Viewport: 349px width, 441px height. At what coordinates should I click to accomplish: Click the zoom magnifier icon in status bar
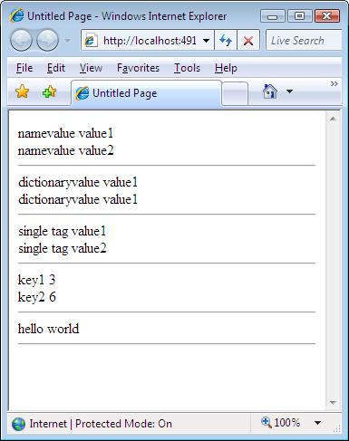point(266,422)
